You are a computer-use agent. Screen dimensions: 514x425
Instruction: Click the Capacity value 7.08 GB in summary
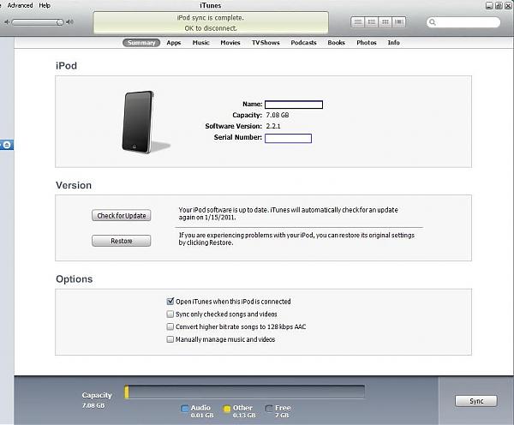click(x=278, y=115)
